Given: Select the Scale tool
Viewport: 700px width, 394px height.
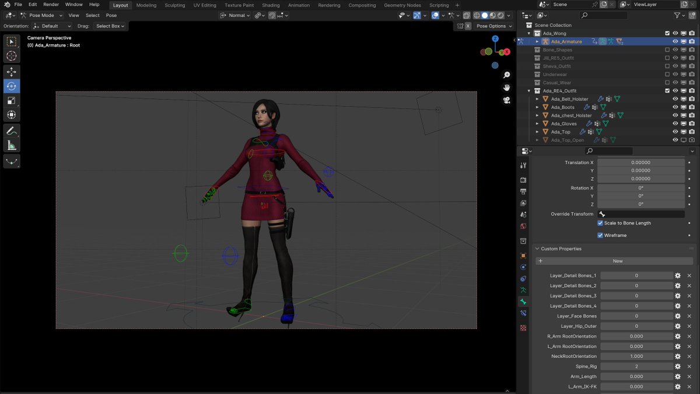Looking at the screenshot, I should click(12, 100).
